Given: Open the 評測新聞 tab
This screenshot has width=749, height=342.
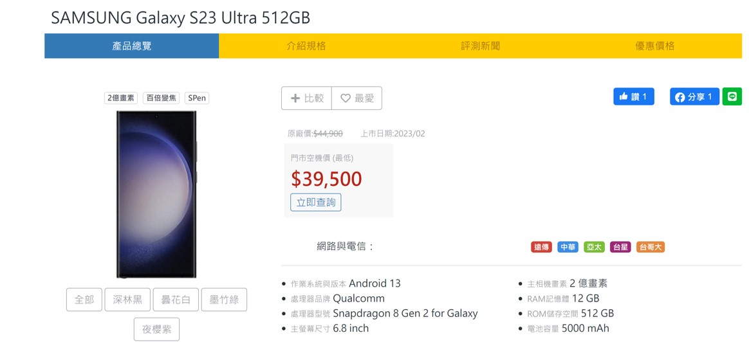Looking at the screenshot, I should click(x=481, y=46).
